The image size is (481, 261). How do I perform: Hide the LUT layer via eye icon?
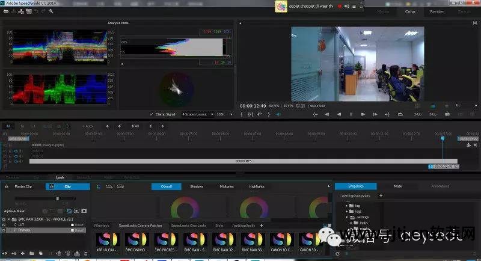point(4,224)
